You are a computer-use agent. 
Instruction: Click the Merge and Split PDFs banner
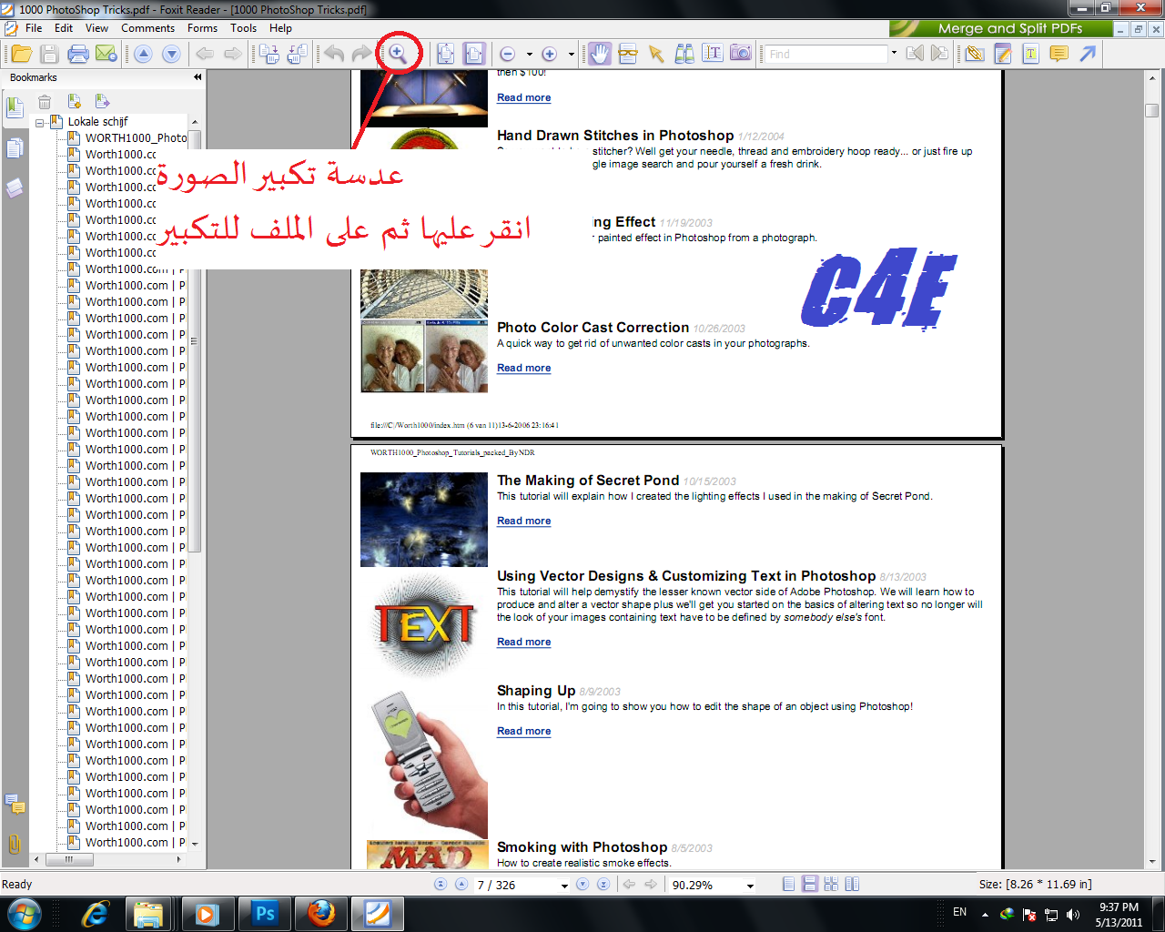tap(1001, 28)
